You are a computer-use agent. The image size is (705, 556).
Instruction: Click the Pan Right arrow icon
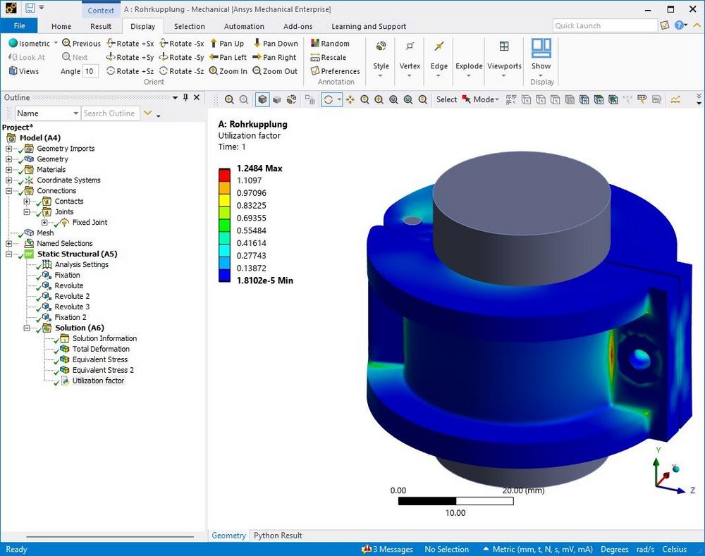tap(257, 58)
